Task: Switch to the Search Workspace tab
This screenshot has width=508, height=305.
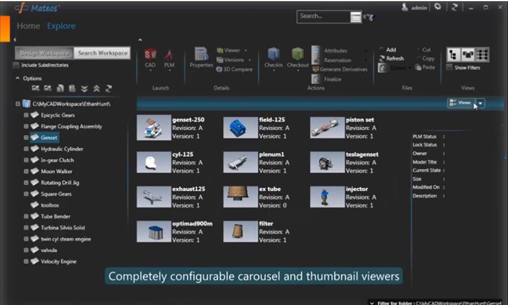Action: (102, 53)
